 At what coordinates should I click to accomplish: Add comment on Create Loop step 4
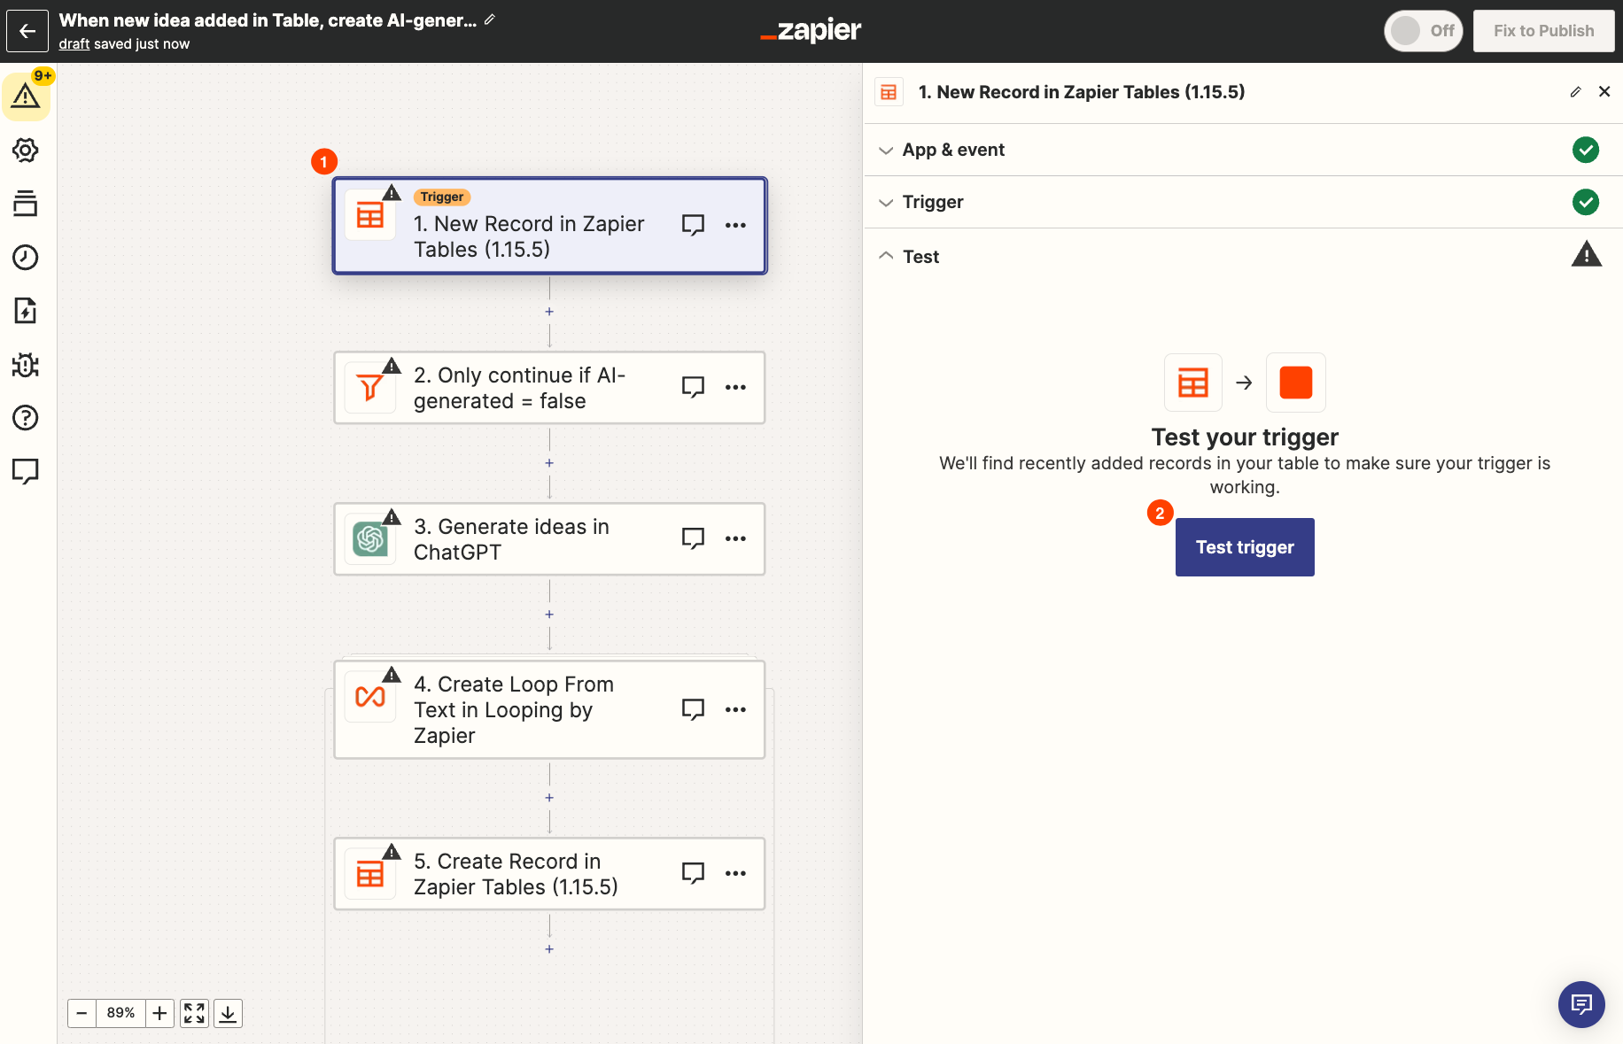coord(693,709)
